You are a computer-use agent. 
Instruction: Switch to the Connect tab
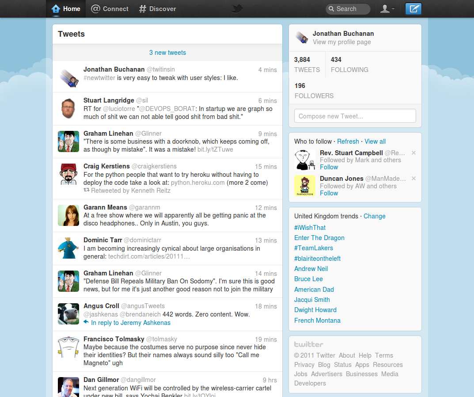click(110, 9)
